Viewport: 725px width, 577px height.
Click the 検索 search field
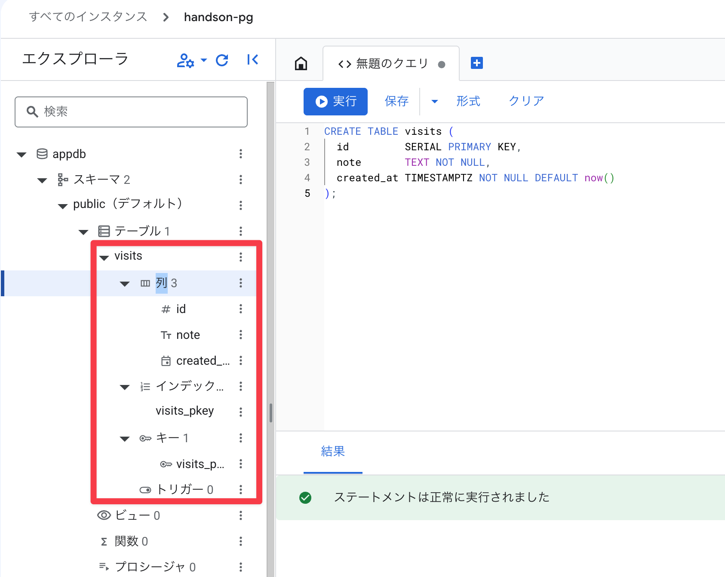[x=131, y=112]
